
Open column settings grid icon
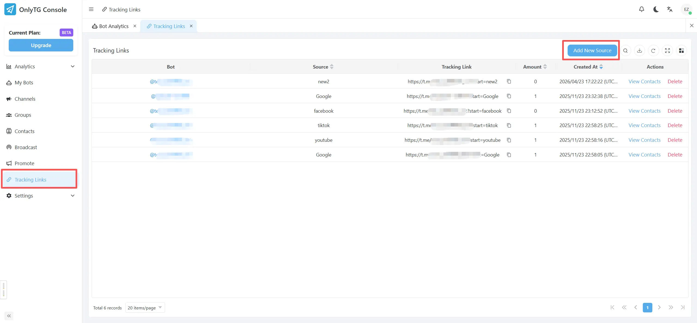point(681,51)
